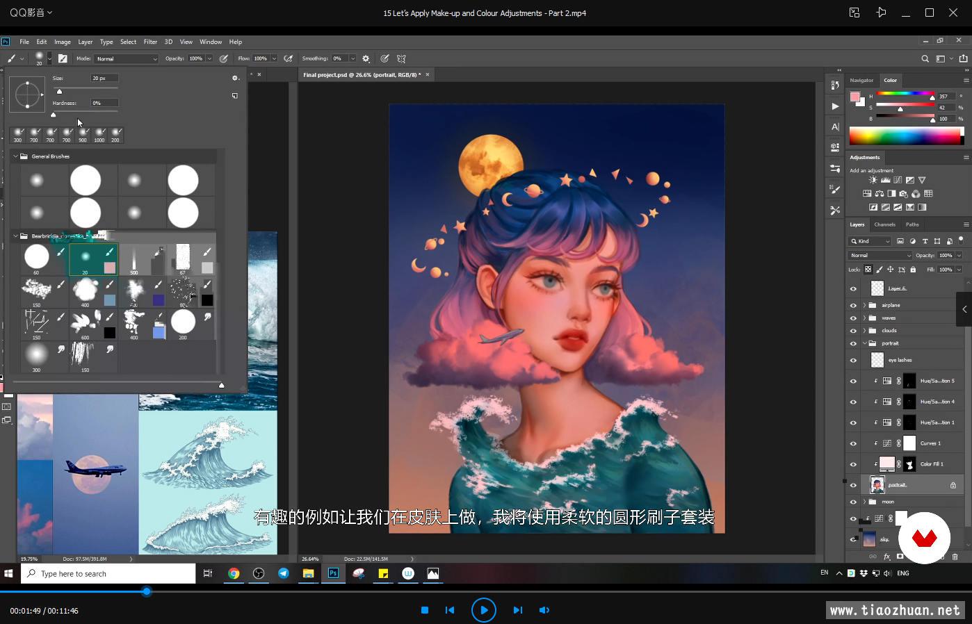
Task: Toggle visibility of the Curves 1 layer
Action: pos(853,443)
